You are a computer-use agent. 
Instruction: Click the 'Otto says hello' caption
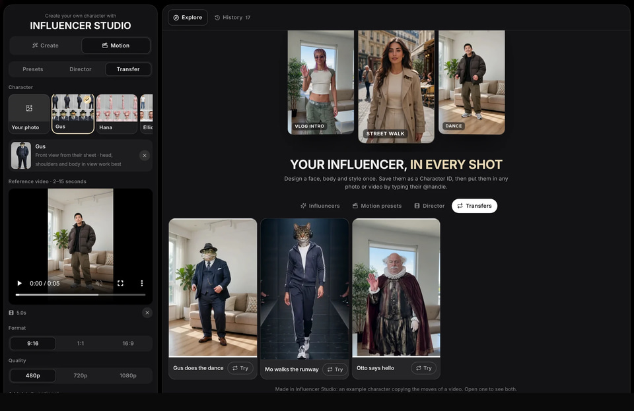375,368
